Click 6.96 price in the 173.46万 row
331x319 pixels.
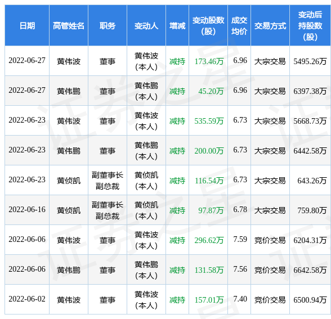240,61
